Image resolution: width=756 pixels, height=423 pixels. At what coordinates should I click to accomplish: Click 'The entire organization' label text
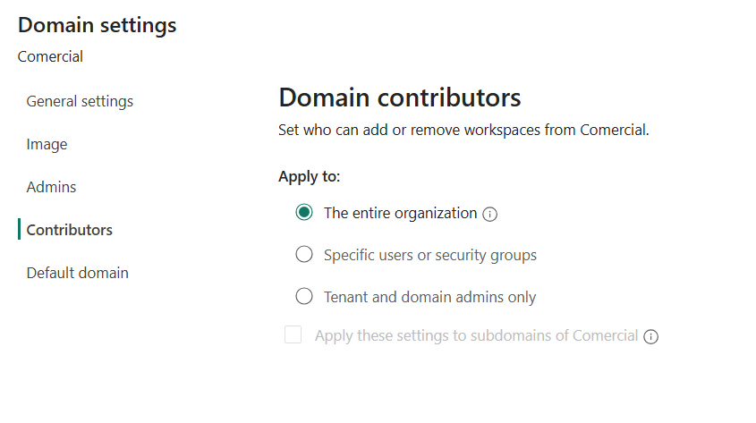tap(400, 213)
